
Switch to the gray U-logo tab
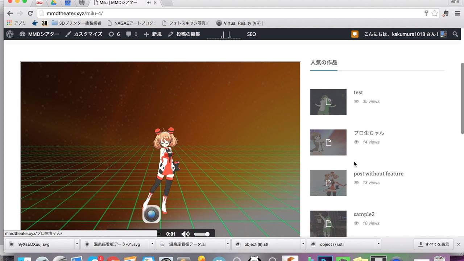pos(82,3)
